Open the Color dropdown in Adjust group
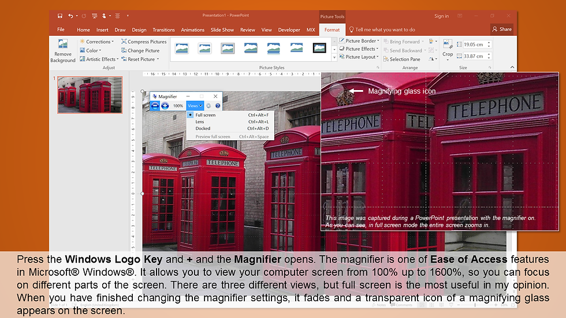566x318 pixels. [91, 50]
